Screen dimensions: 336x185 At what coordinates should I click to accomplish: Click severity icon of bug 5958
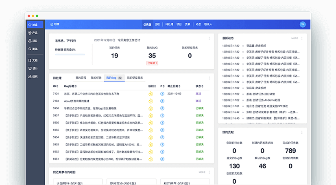151,108
